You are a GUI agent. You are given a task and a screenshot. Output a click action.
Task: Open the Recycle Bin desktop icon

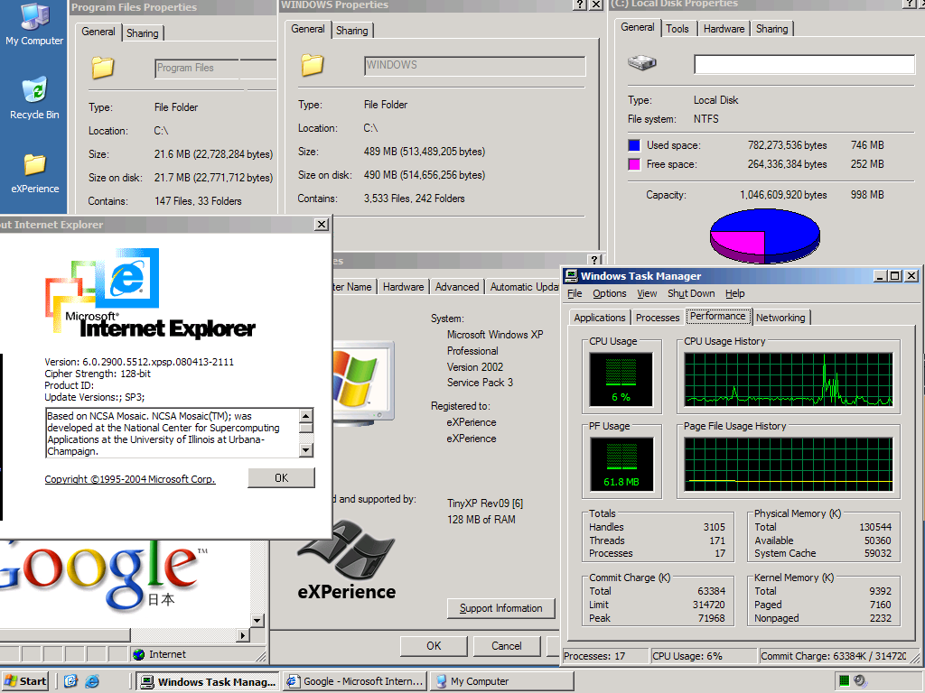pyautogui.click(x=33, y=88)
